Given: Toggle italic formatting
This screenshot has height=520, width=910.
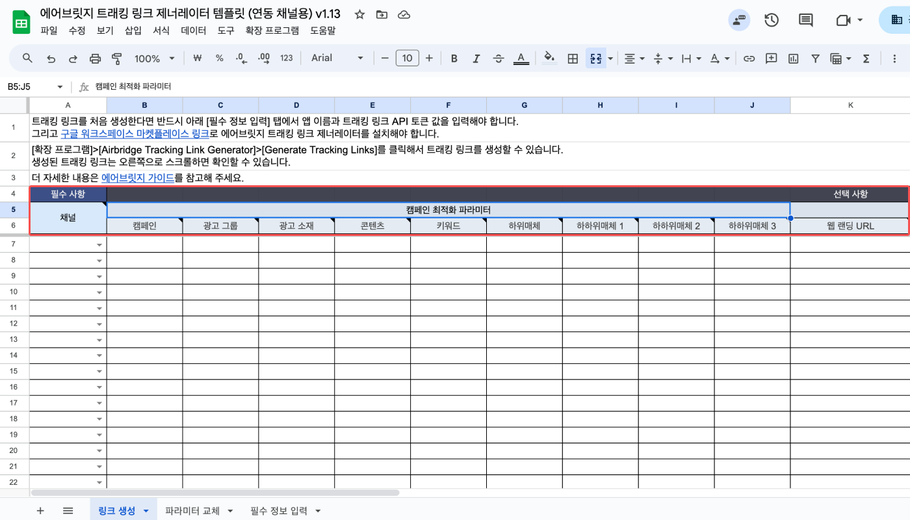Looking at the screenshot, I should coord(476,58).
